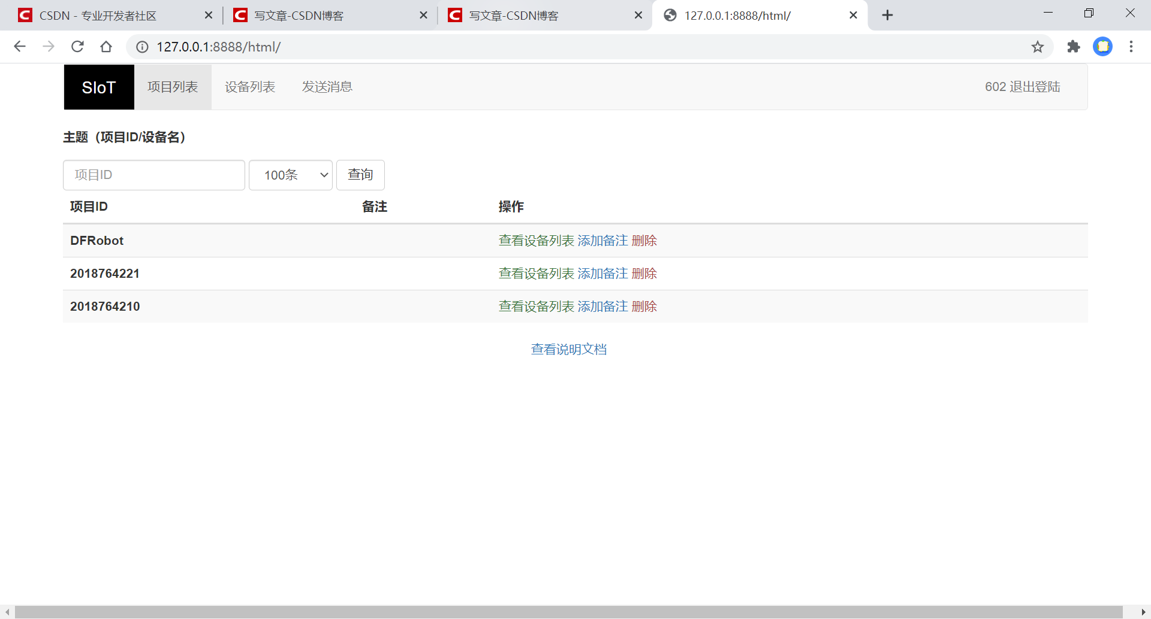Click 查询 to search projects
1151x619 pixels.
360,175
